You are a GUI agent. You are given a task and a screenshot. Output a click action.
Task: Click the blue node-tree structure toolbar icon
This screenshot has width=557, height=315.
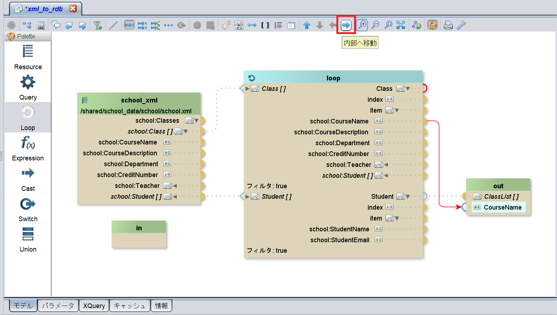click(x=27, y=25)
